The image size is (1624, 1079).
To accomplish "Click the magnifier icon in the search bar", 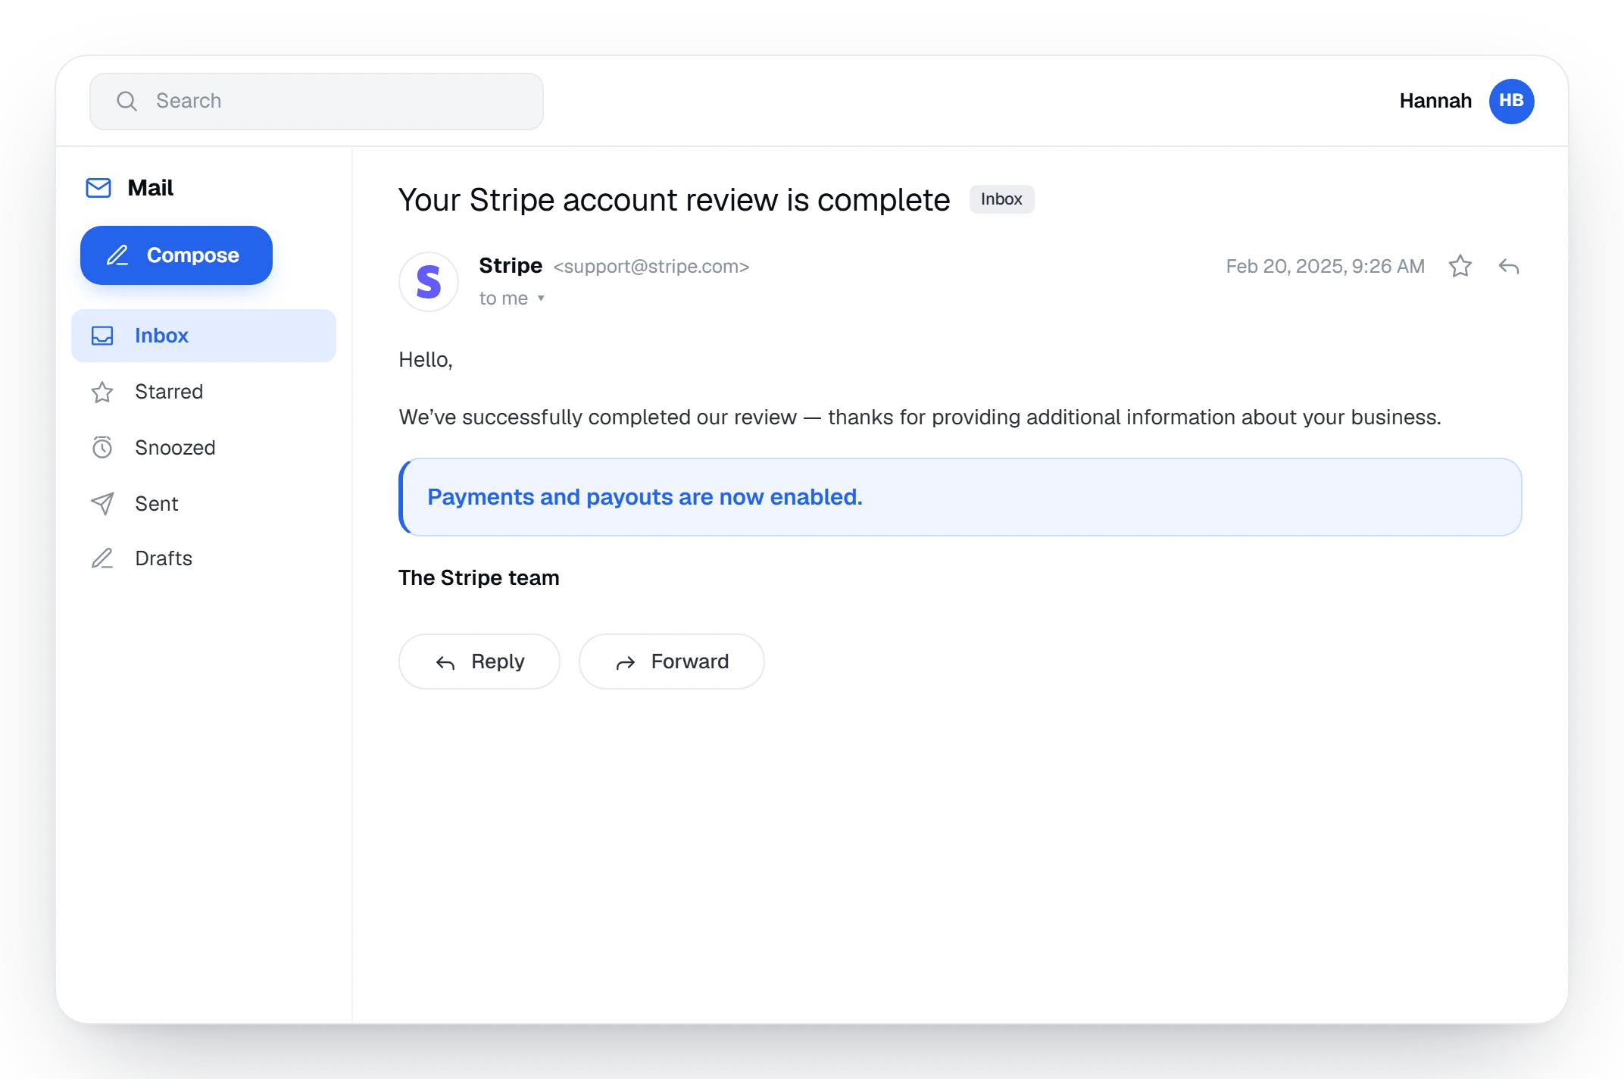I will pyautogui.click(x=126, y=101).
